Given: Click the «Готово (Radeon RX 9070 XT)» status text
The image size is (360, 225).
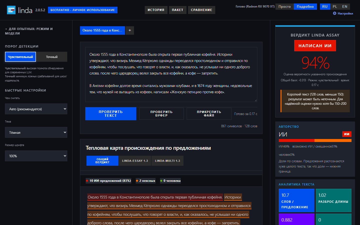Looking at the screenshot, I should (x=255, y=6).
